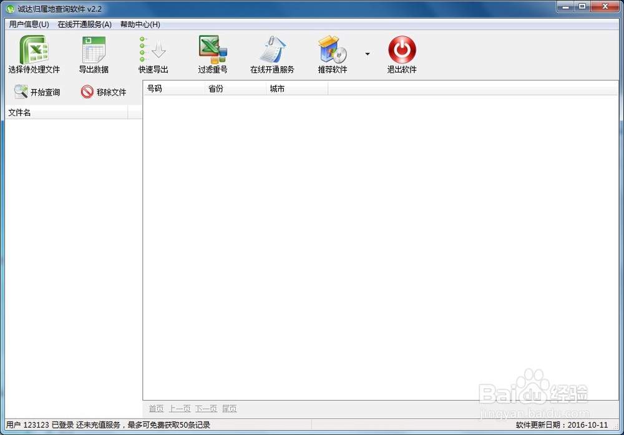Click the 快速导出 arrow icon

tap(154, 50)
